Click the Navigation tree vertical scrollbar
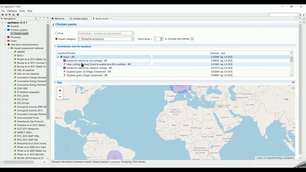The image size is (306, 172). [48, 72]
